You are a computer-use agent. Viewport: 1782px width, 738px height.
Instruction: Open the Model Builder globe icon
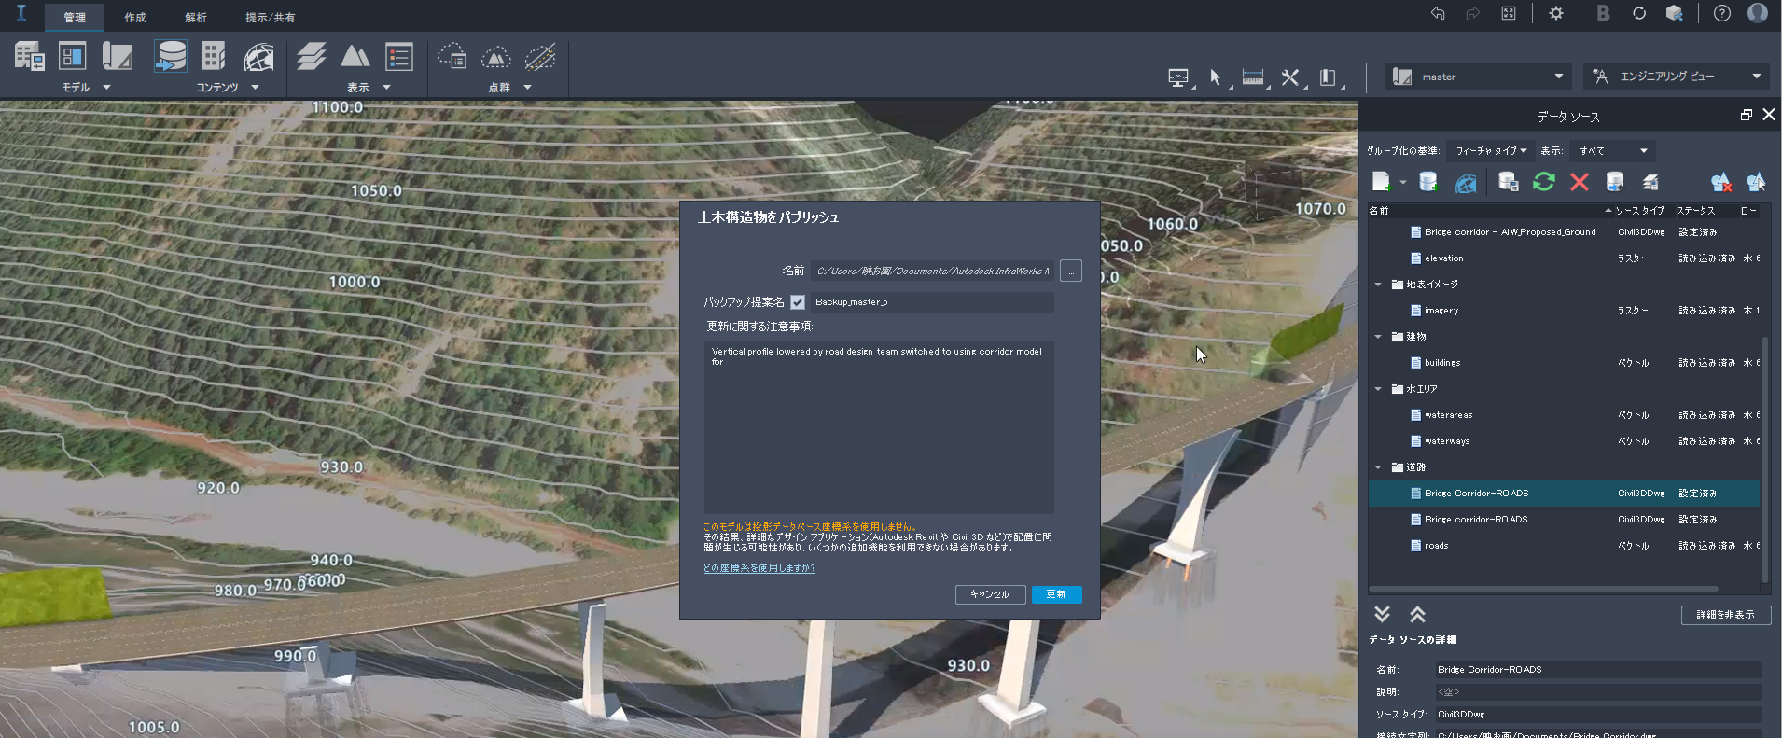[x=258, y=57]
